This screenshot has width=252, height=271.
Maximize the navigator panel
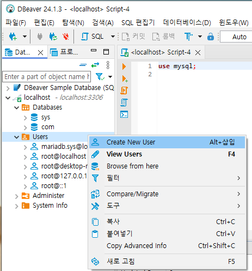106,52
